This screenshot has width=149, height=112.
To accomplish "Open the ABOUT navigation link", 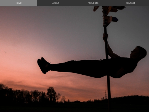I will [x=56, y=3].
